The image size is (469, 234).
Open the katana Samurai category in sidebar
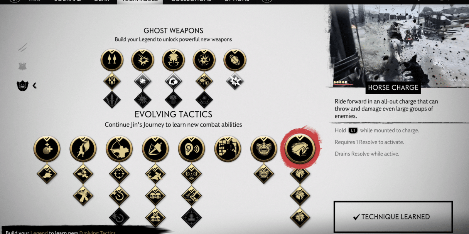22,47
